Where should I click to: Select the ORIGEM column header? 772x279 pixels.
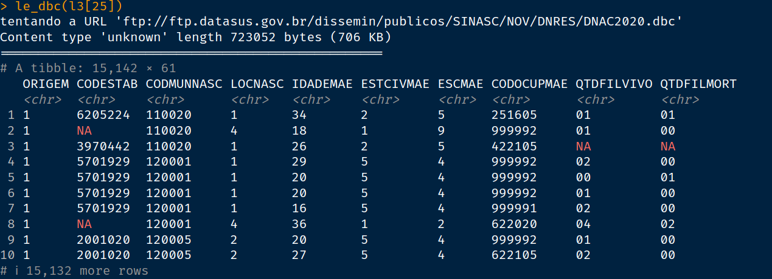46,84
